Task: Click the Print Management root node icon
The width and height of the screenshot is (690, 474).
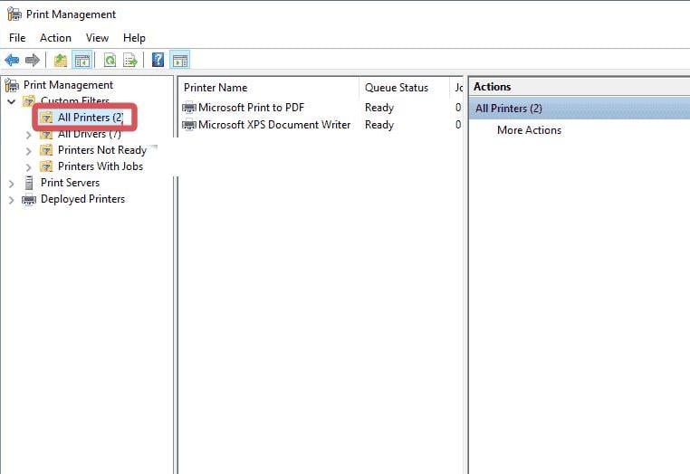Action: coord(12,85)
